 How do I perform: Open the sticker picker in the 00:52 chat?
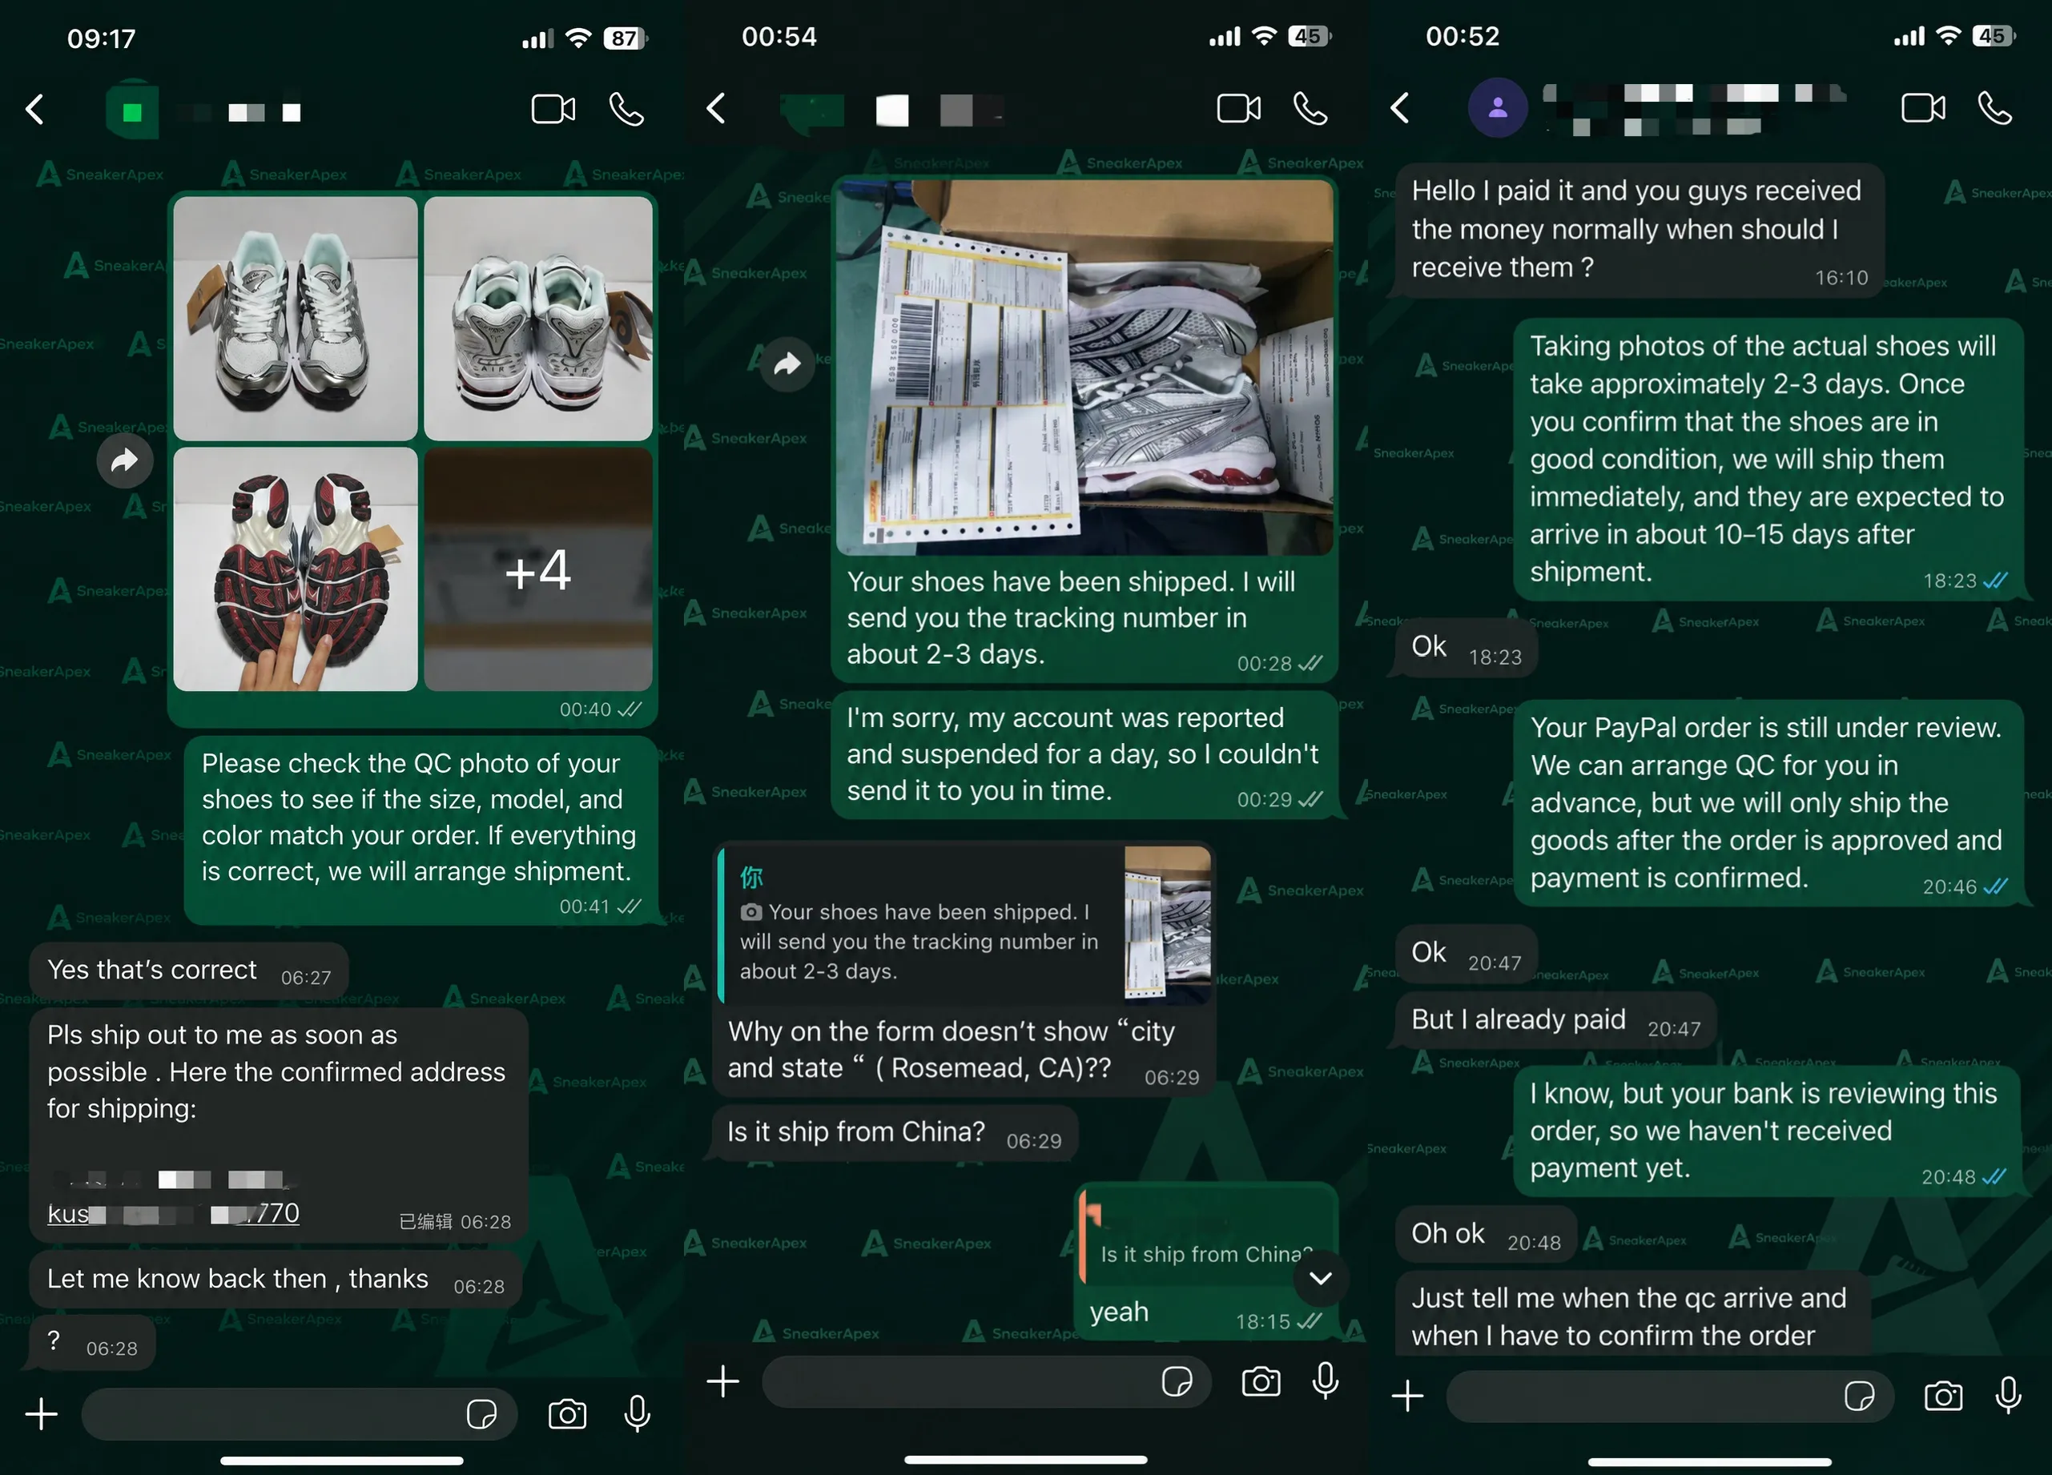[x=1859, y=1397]
